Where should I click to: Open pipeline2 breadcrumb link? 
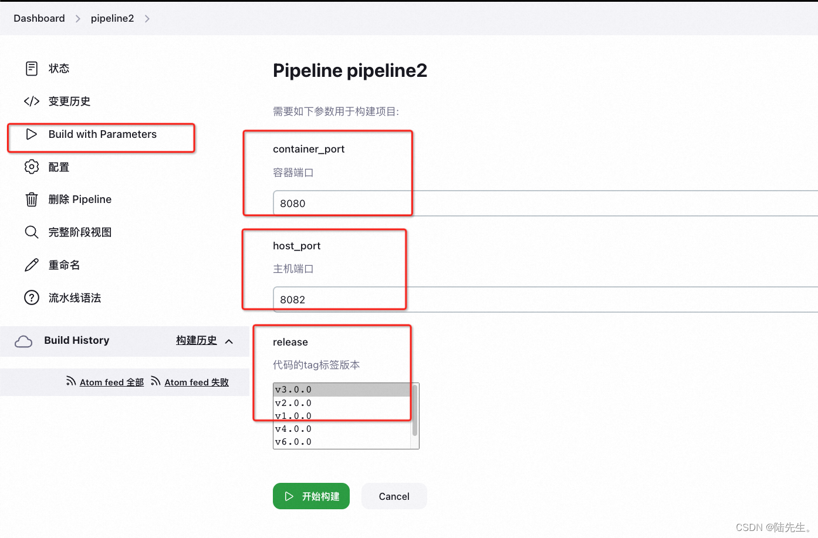coord(112,18)
